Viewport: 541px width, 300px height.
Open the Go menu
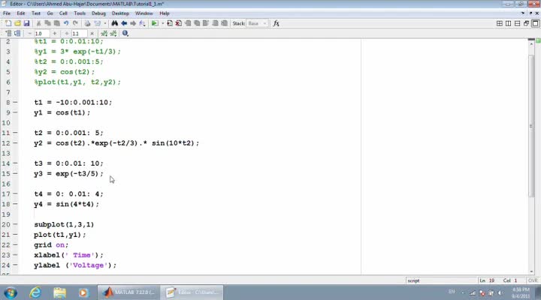(50, 13)
